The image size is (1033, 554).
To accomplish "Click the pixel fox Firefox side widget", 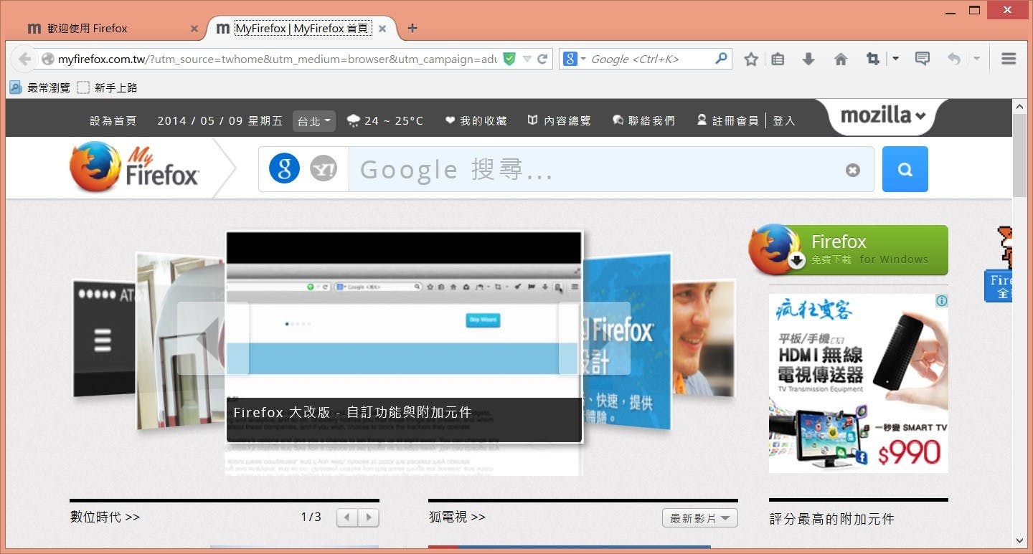I will (999, 264).
